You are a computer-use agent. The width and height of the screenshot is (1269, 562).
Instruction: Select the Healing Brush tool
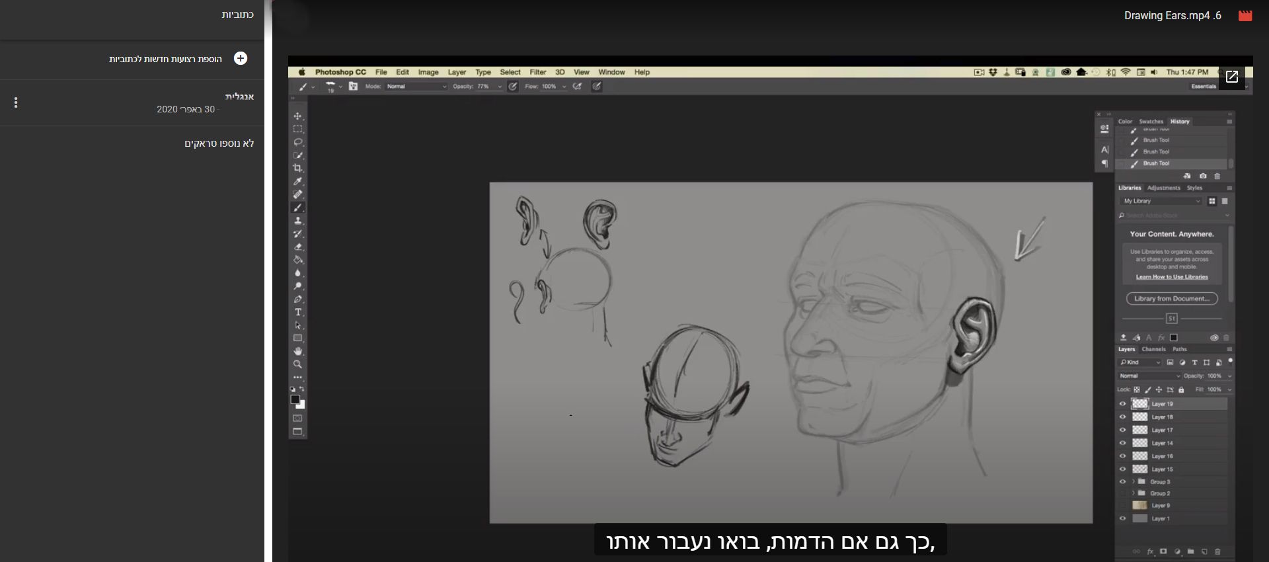tap(297, 194)
